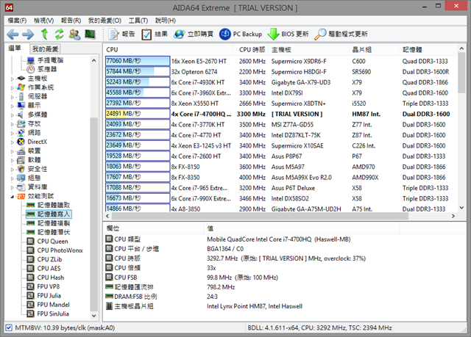This screenshot has height=337, width=471.
Task: Click 立即購買 buy now button
Action: point(194,35)
